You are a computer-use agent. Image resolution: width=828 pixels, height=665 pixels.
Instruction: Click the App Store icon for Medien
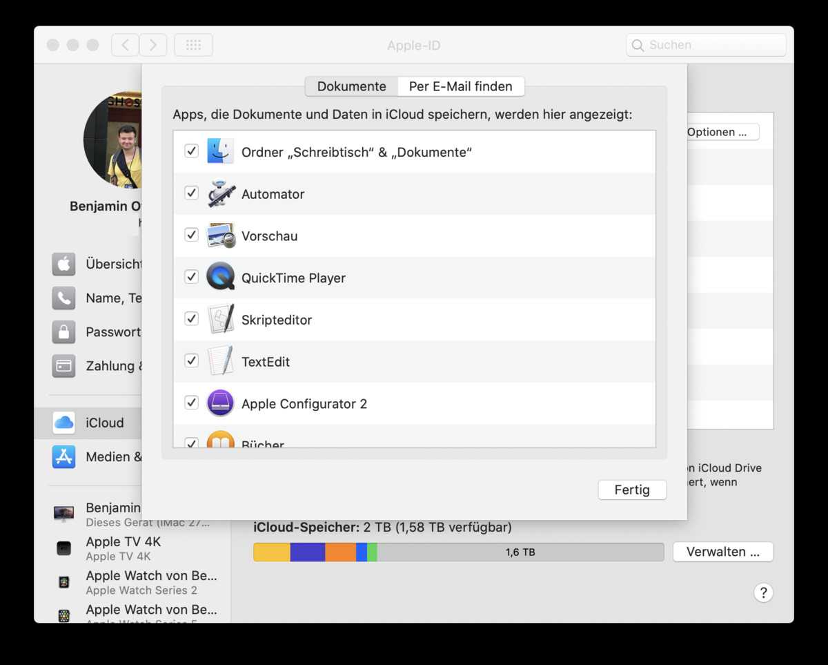[x=64, y=456]
